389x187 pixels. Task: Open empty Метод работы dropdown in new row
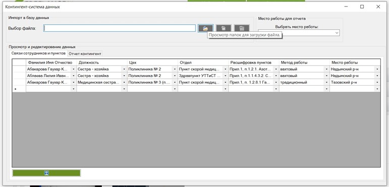[327, 89]
